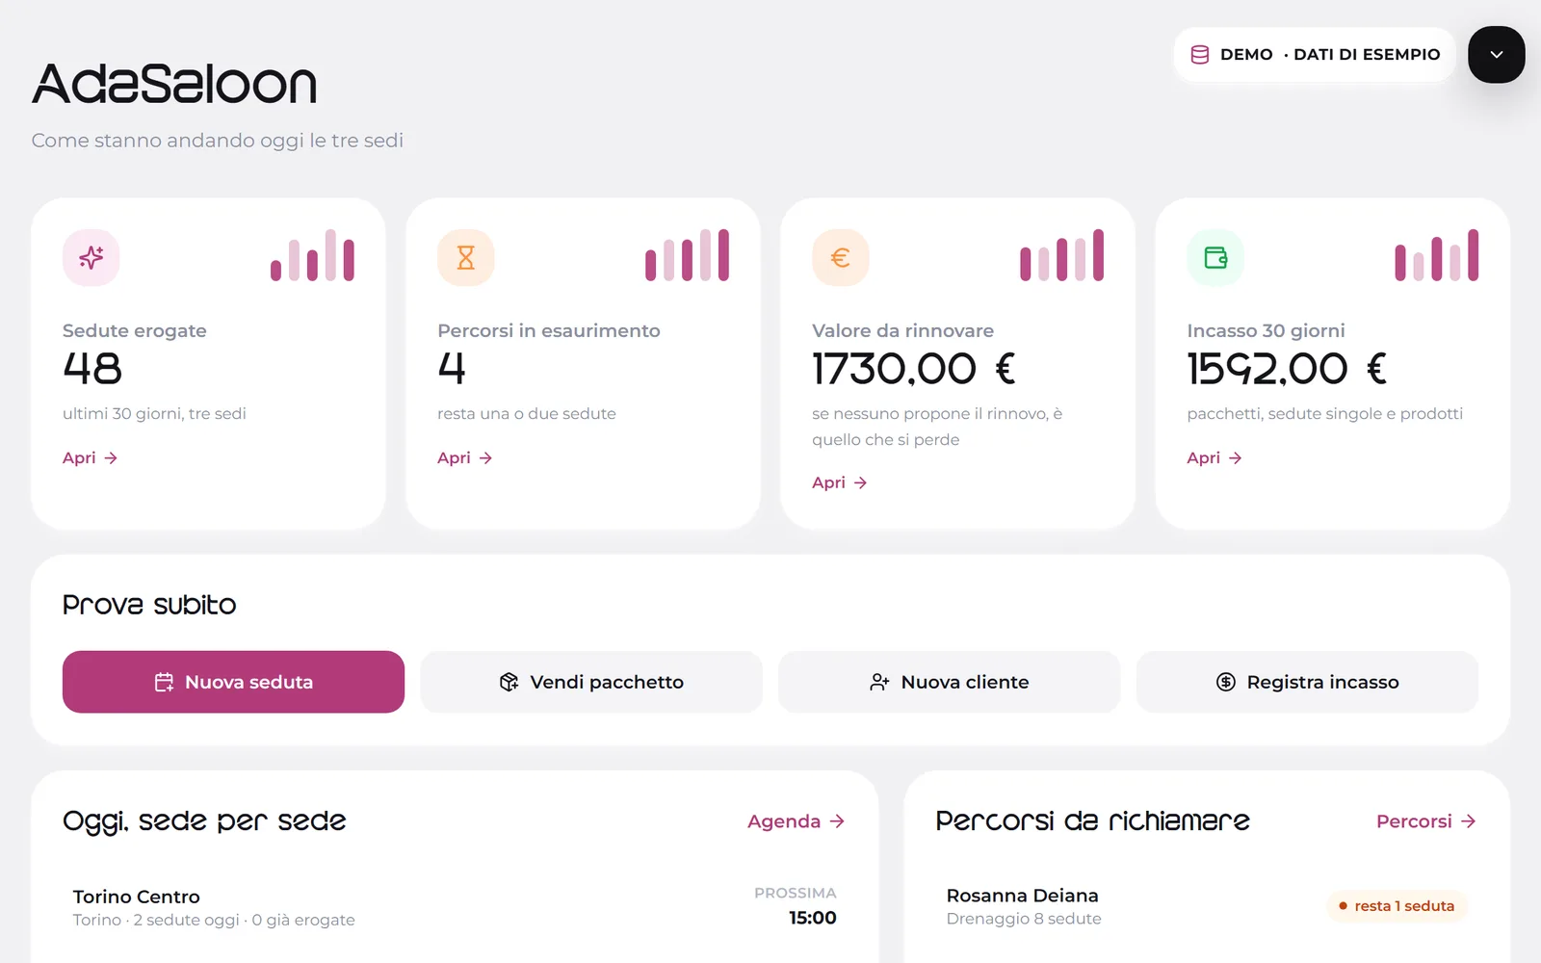Click the bar chart on Incasso 30 giorni card

tap(1437, 255)
